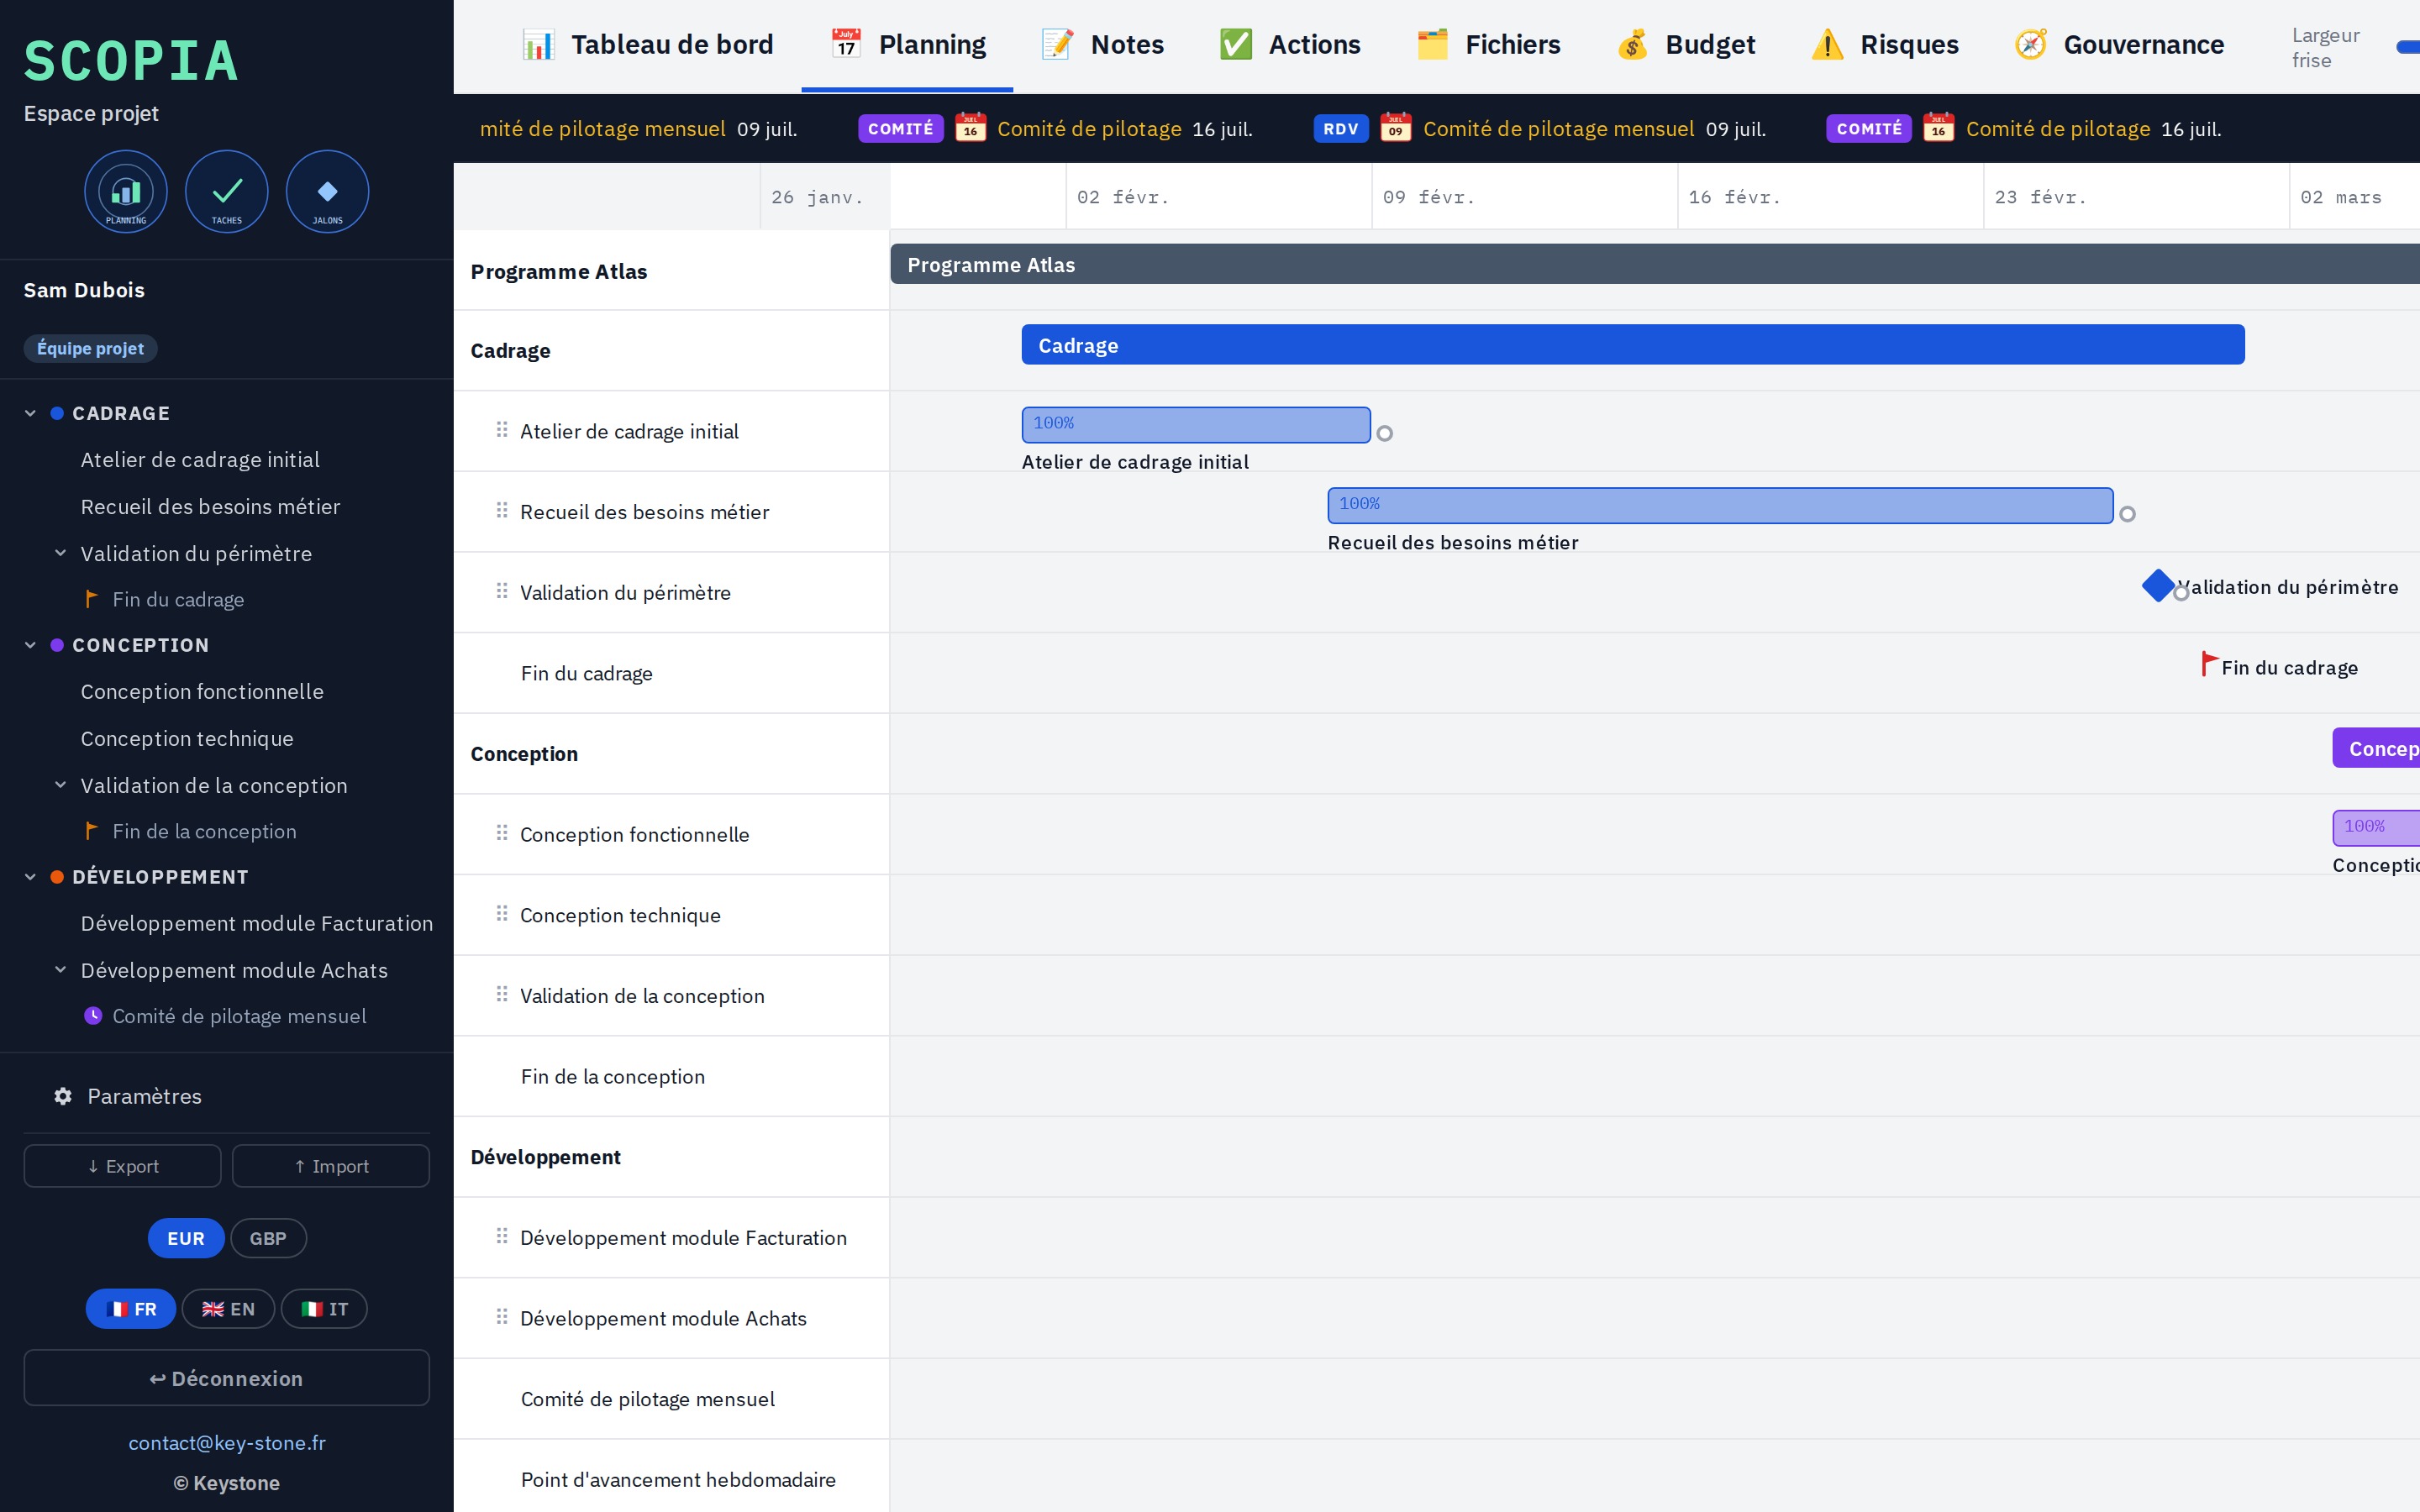Switch language to EN
Screen dimensions: 2420x1512
pos(228,1309)
